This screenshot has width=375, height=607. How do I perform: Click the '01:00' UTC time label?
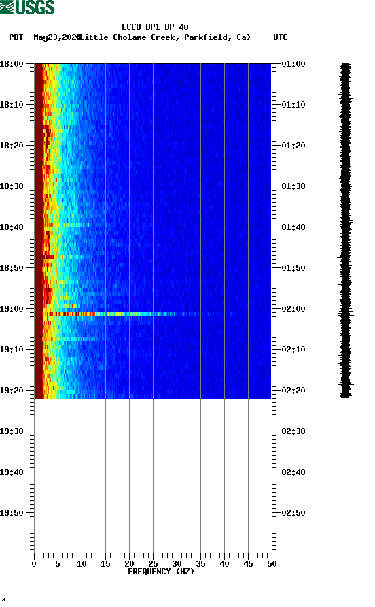point(293,64)
